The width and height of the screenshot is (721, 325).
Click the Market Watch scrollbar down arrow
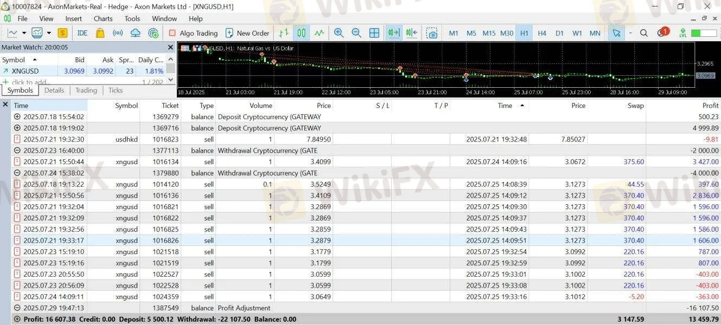click(171, 81)
